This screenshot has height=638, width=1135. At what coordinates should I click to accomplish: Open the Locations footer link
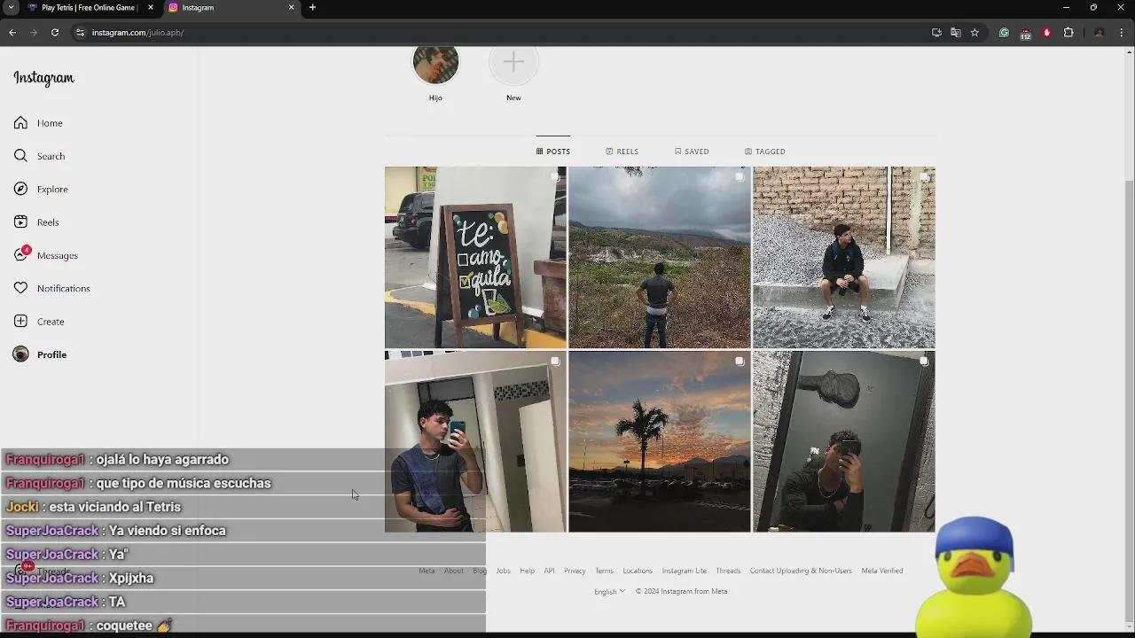point(638,571)
